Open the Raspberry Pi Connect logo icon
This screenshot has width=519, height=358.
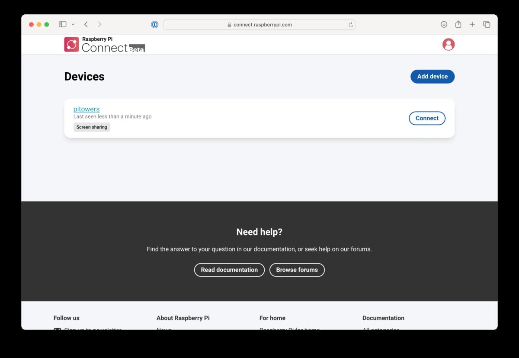71,44
